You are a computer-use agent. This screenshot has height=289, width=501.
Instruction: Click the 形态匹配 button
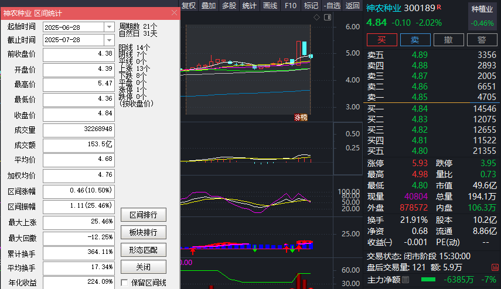[x=144, y=250]
